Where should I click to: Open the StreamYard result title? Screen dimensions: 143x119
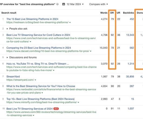point(13,76)
